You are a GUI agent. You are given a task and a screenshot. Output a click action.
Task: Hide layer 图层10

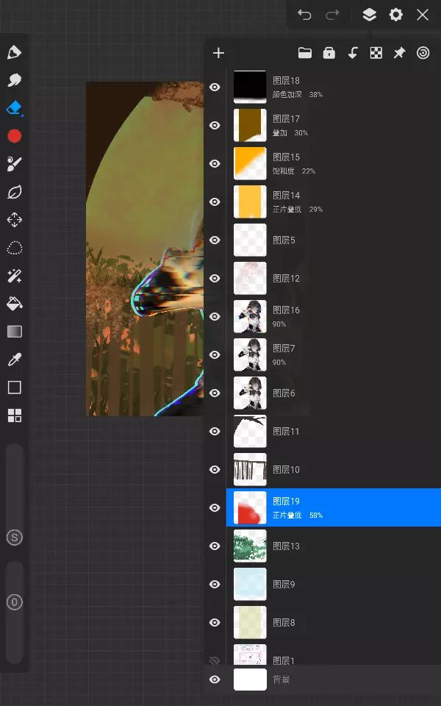tap(215, 470)
